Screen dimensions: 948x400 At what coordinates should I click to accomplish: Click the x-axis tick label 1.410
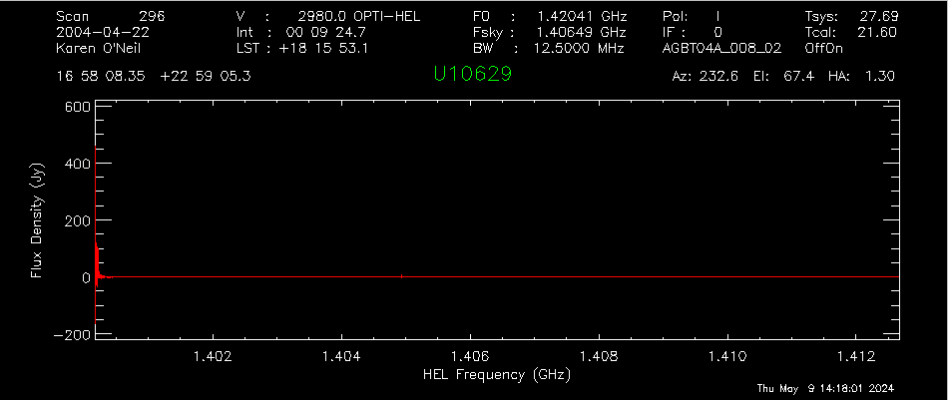click(x=727, y=357)
